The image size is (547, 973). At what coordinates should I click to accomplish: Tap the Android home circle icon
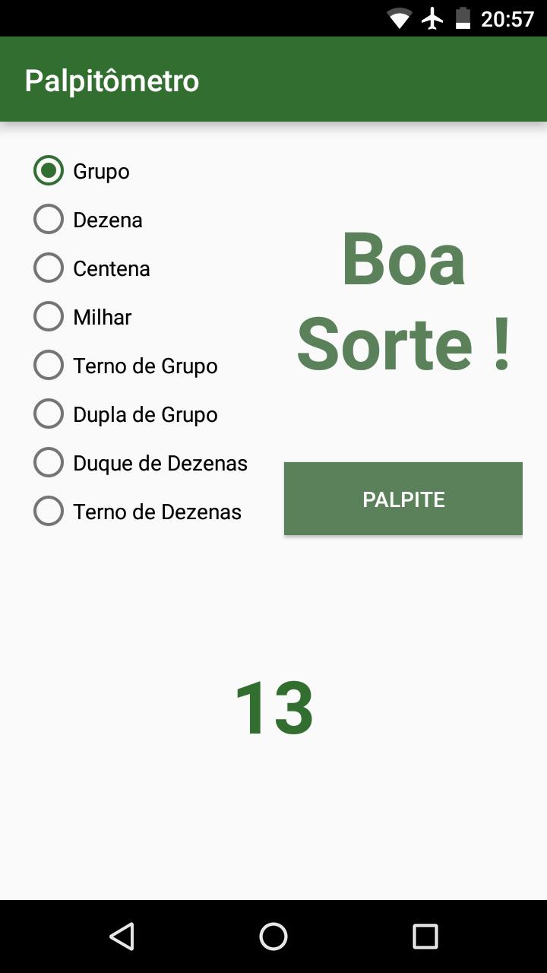click(273, 937)
